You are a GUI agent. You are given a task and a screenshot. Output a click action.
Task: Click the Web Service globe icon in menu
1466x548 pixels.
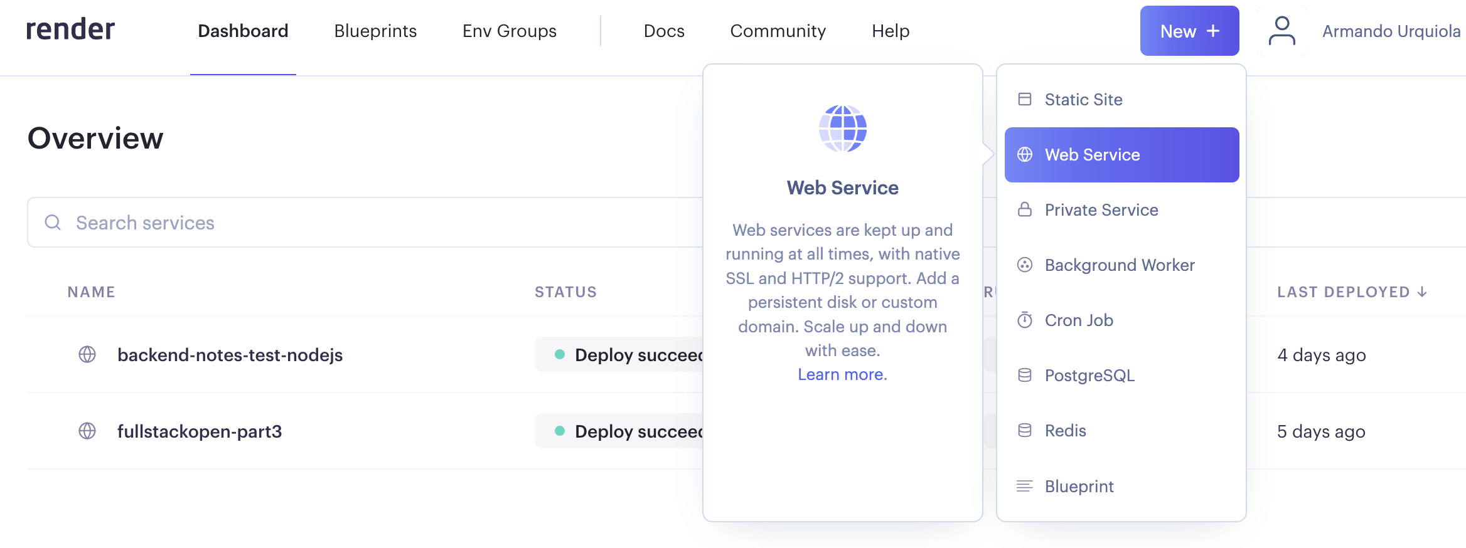pyautogui.click(x=1025, y=154)
